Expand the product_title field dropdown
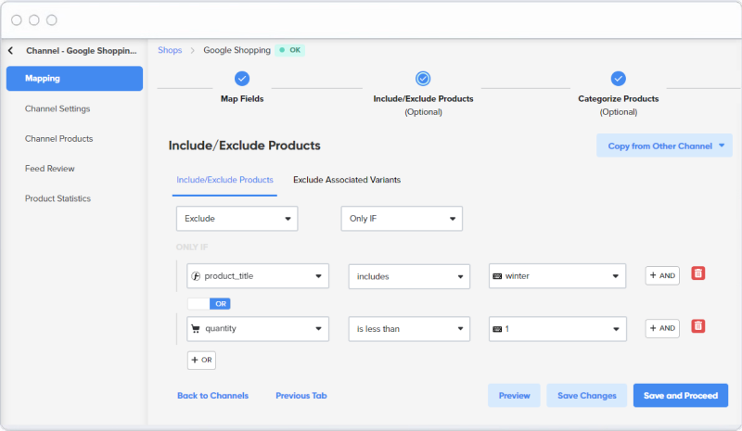Image resolution: width=742 pixels, height=431 pixels. [x=257, y=275]
